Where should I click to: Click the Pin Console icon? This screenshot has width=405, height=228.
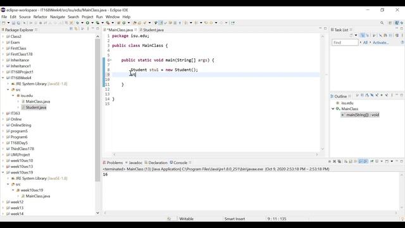pos(371,161)
